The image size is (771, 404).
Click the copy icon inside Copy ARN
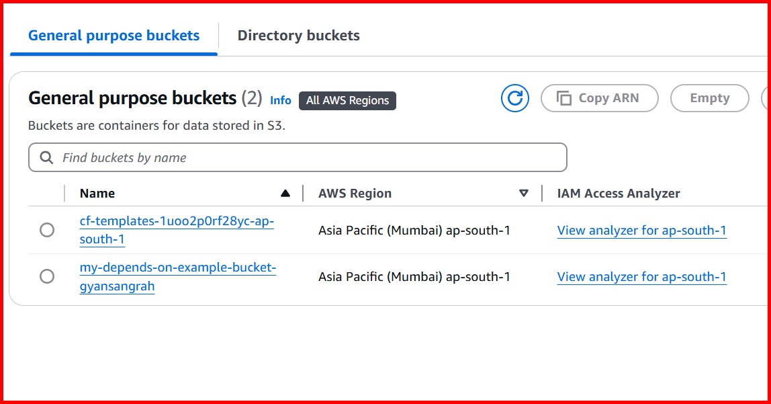click(565, 97)
